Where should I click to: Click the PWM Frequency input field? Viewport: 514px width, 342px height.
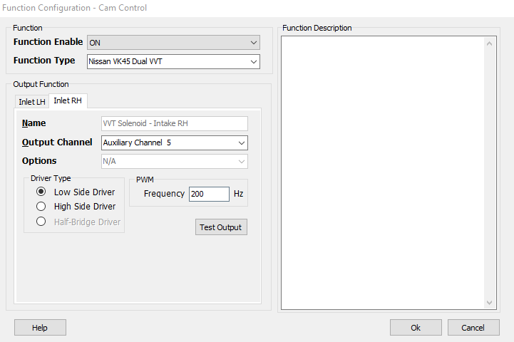(208, 194)
